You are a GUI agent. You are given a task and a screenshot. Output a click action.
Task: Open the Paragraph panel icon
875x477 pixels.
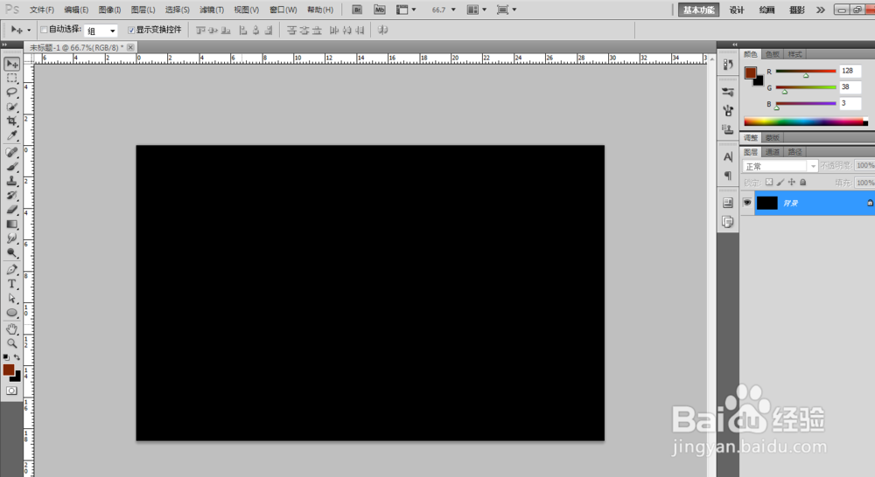click(728, 176)
